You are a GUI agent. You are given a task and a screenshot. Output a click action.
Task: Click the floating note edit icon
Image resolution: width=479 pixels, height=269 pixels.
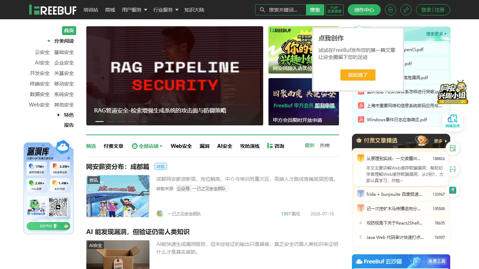[x=453, y=149]
